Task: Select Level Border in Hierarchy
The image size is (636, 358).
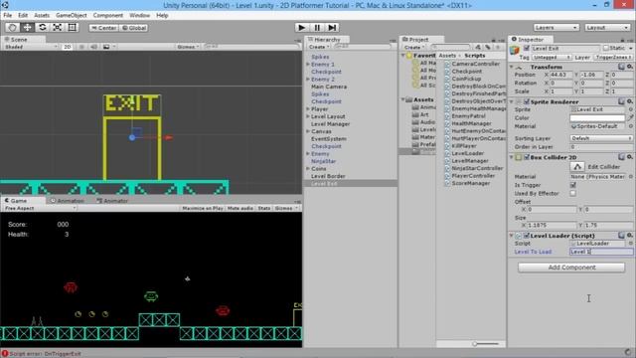Action: point(328,176)
